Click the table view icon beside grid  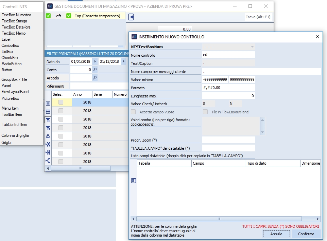48,112
